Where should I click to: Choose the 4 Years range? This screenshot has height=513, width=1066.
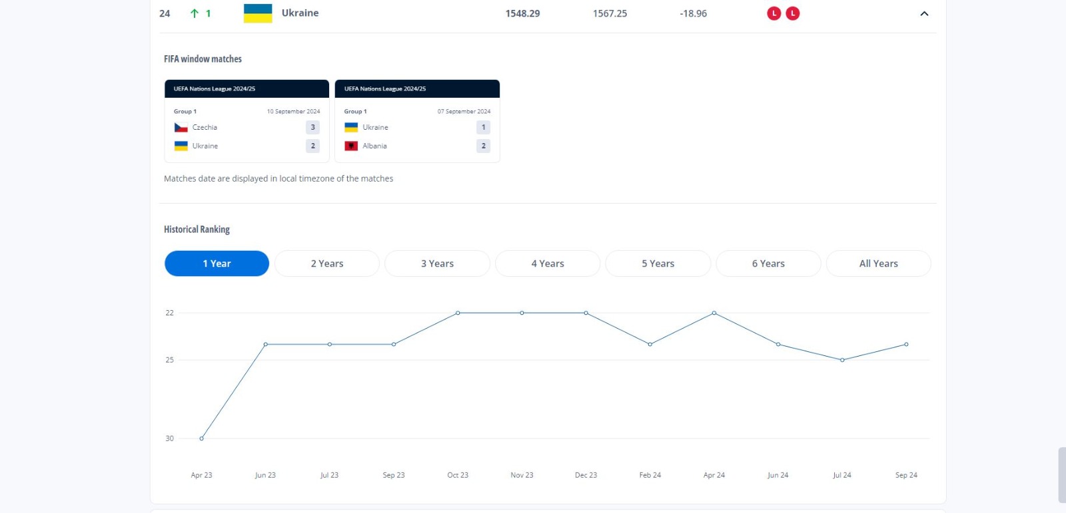point(548,263)
